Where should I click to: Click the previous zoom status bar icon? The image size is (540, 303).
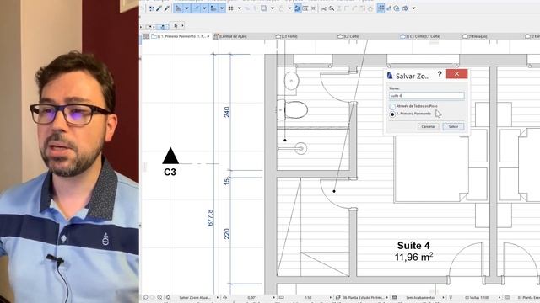point(145,297)
